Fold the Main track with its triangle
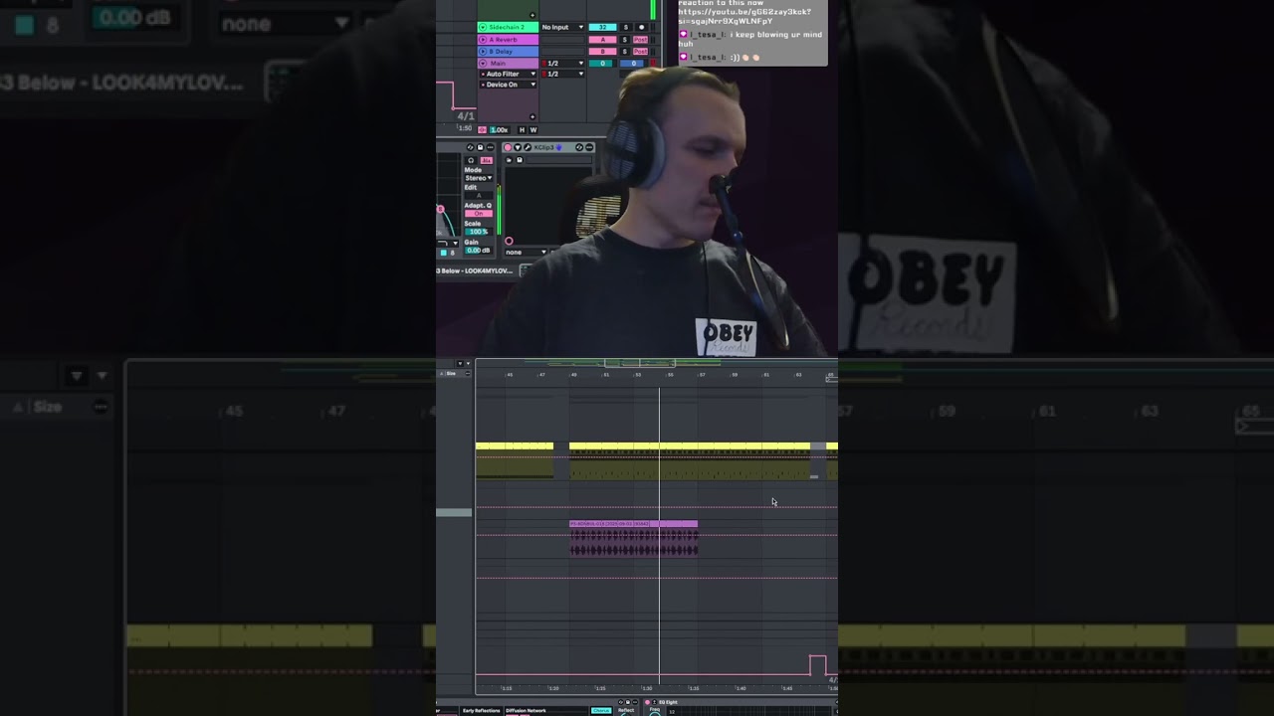Screen dimensions: 1274x716 pos(483,64)
